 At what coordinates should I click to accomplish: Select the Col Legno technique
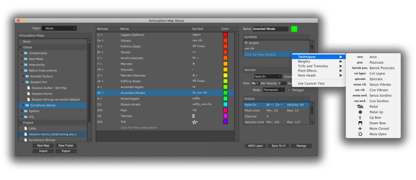pyautogui.click(x=373, y=73)
